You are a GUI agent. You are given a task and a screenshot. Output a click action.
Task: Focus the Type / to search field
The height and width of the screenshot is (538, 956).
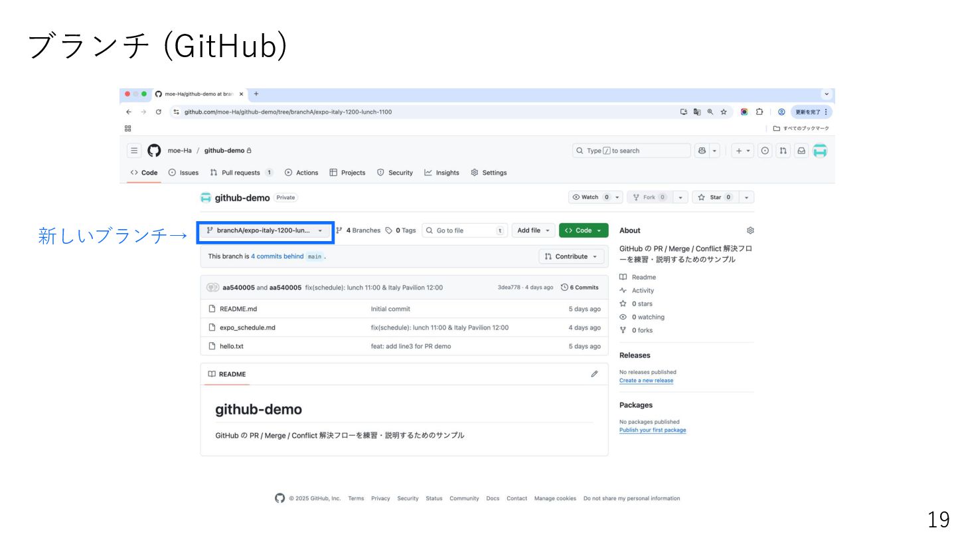pyautogui.click(x=631, y=151)
